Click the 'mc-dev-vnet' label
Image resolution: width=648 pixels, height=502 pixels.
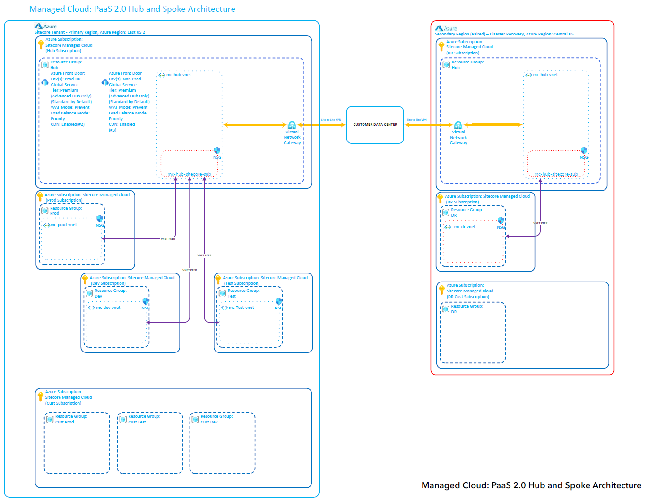point(108,308)
